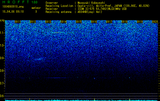Click the "Receiving antenna" label

click(x=59, y=12)
